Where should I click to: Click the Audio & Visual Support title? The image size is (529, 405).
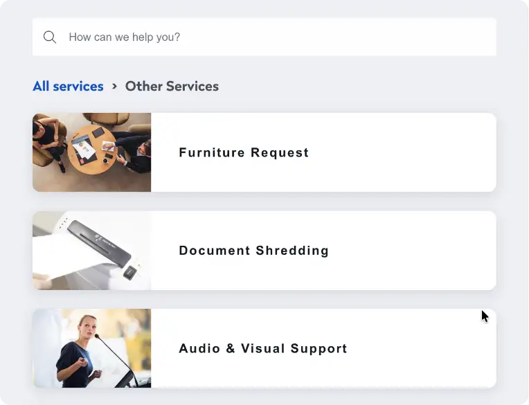click(263, 349)
